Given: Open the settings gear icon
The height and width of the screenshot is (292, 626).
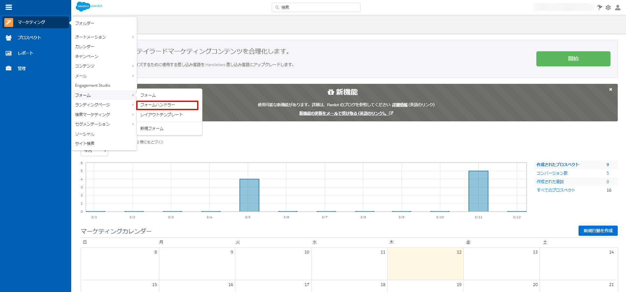Looking at the screenshot, I should (608, 8).
